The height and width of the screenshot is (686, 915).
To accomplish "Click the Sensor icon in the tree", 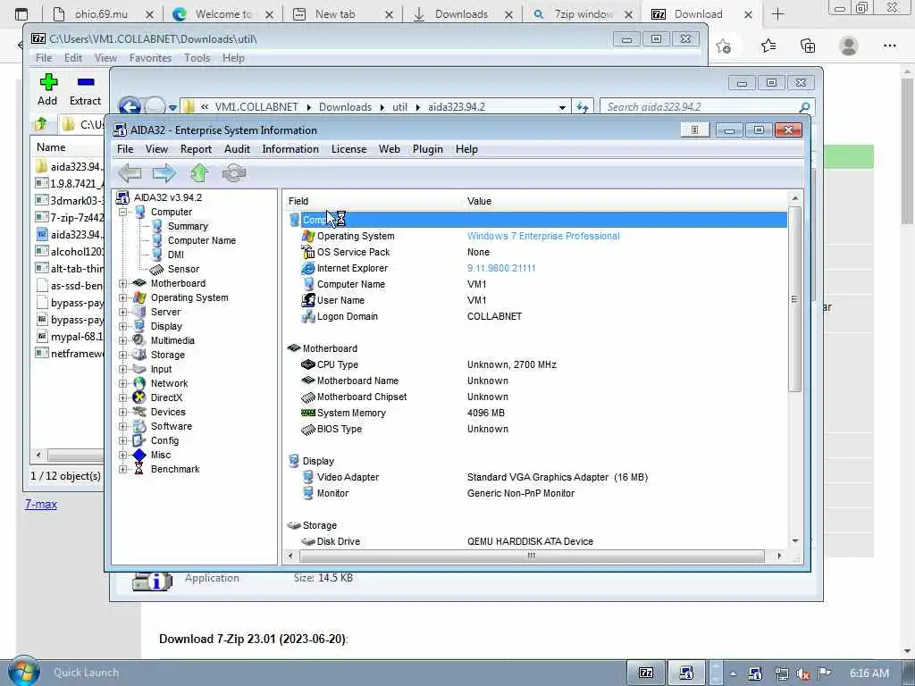I will click(x=156, y=269).
